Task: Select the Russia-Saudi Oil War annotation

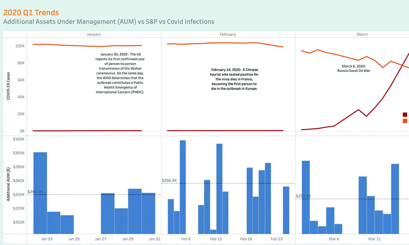Action: coord(354,68)
